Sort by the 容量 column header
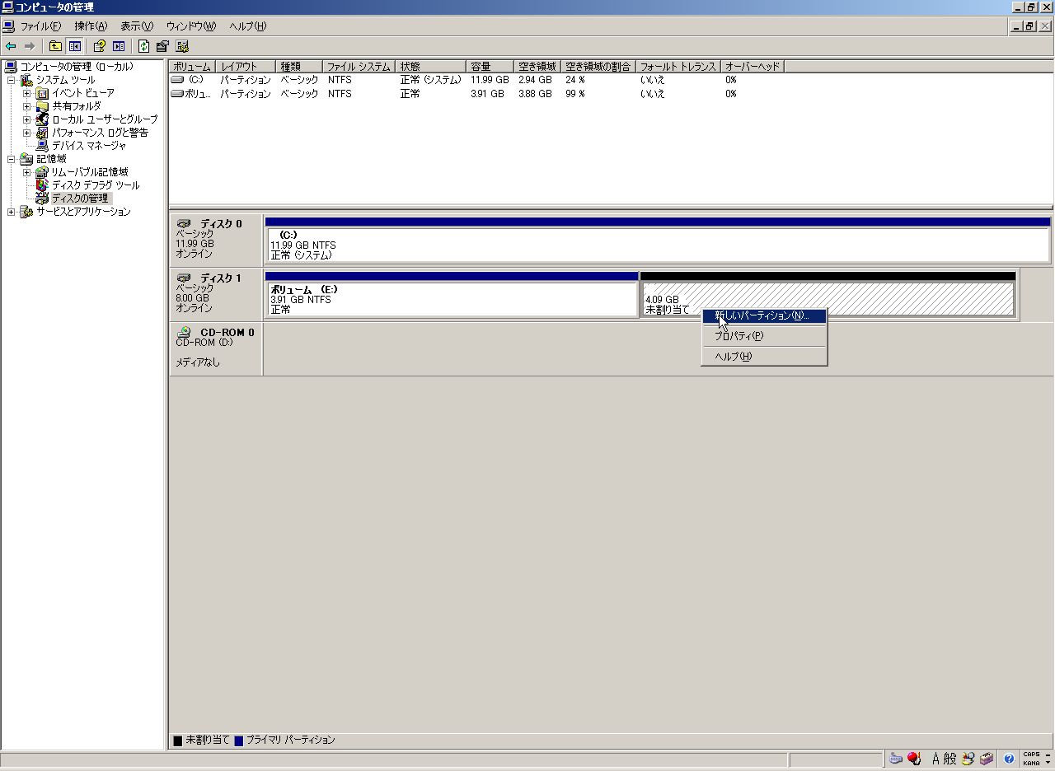Image resolution: width=1055 pixels, height=771 pixels. pos(490,67)
